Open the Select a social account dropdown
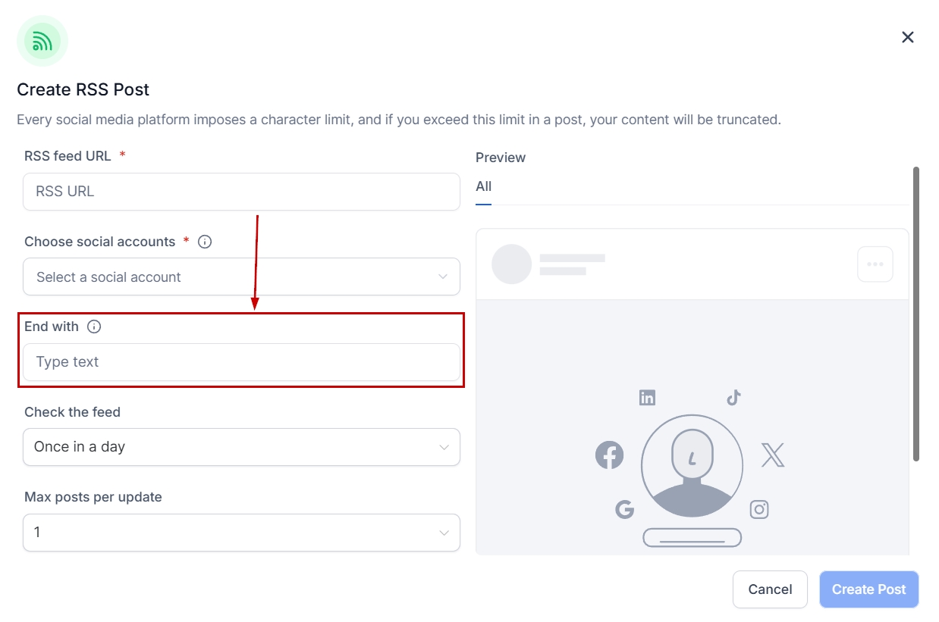Image resolution: width=939 pixels, height=622 pixels. [x=241, y=277]
